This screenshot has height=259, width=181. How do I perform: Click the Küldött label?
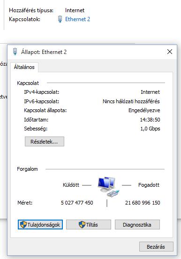(x=71, y=185)
